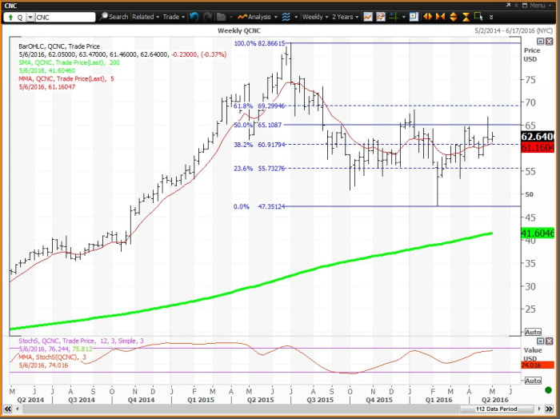Open the 2 Years range dropdown
560x419 pixels.
coord(345,17)
